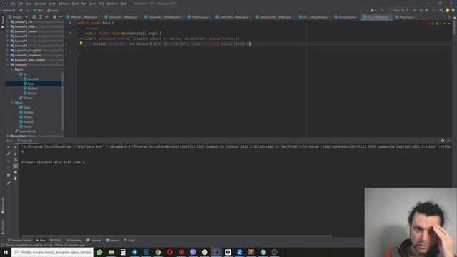This screenshot has height=257, width=457.
Task: Click the Windows Start button
Action: (6, 252)
